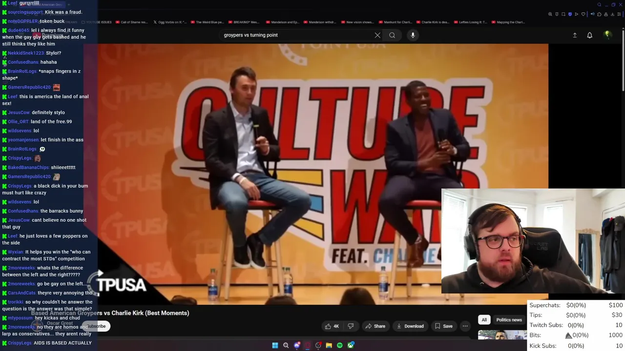Open the zoom magnifier in browser toolbar
625x351 pixels.
click(550, 14)
